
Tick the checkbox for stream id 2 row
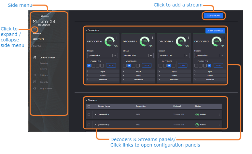89,125
